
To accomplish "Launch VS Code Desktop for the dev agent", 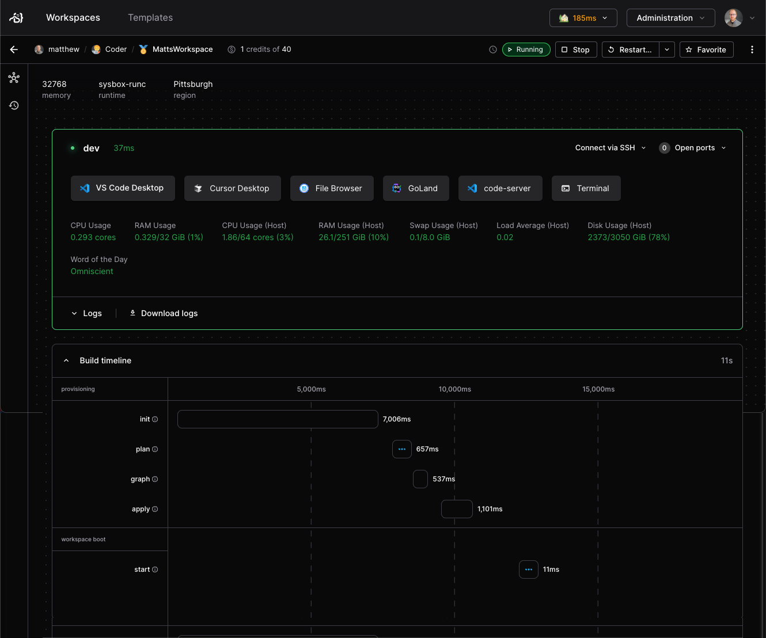I will 123,188.
